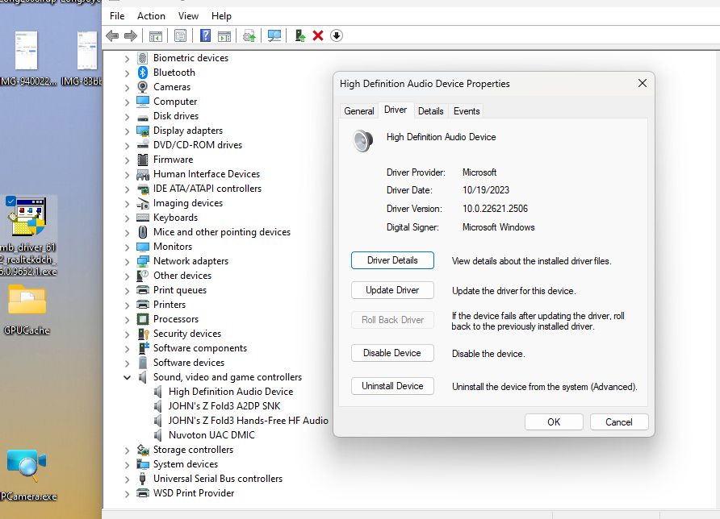The image size is (720, 519).
Task: Open the Action menu
Action: point(151,16)
